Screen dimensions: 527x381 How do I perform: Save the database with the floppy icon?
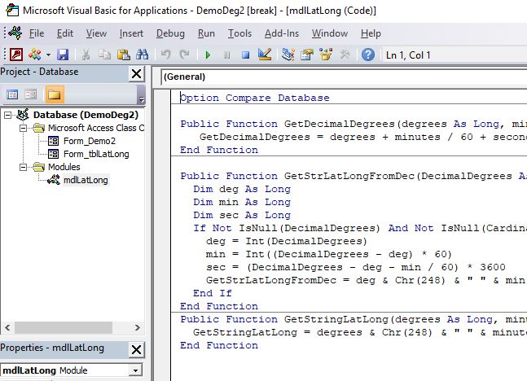63,55
